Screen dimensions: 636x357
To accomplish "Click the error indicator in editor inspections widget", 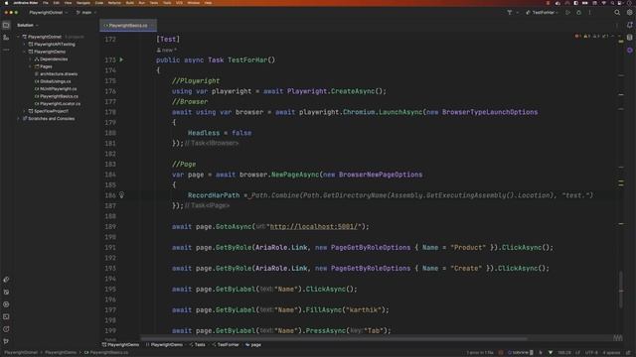I will coord(577,37).
